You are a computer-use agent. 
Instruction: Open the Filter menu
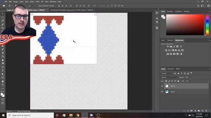[38, 2]
